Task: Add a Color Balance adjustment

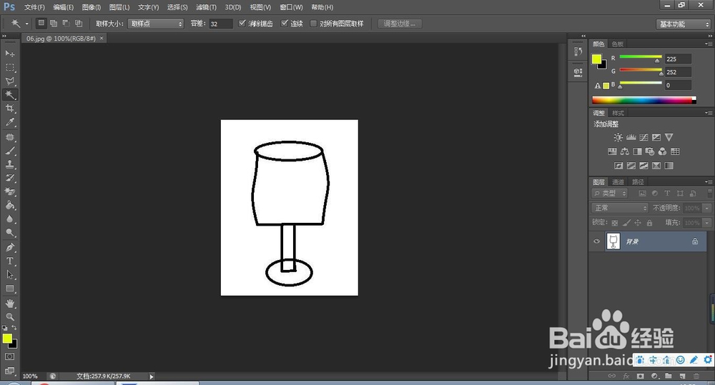Action: coord(625,151)
